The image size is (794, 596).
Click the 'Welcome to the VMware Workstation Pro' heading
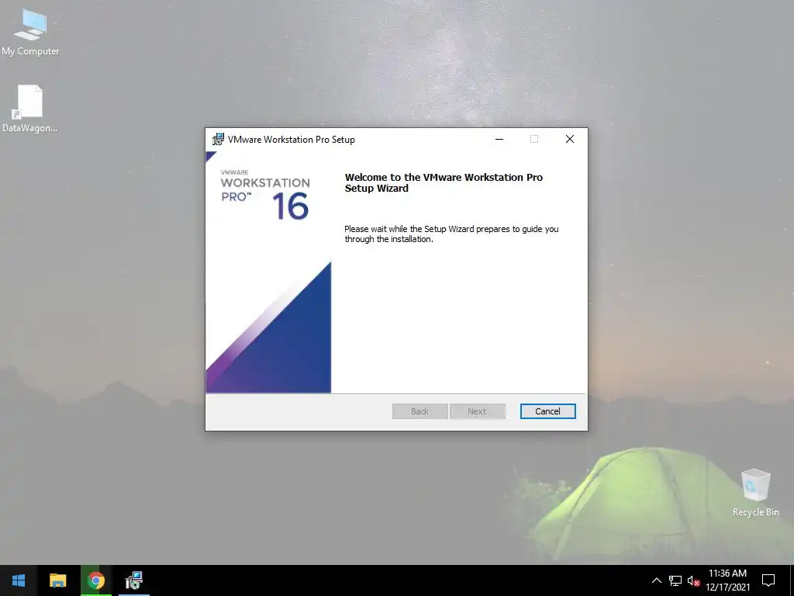coord(444,182)
